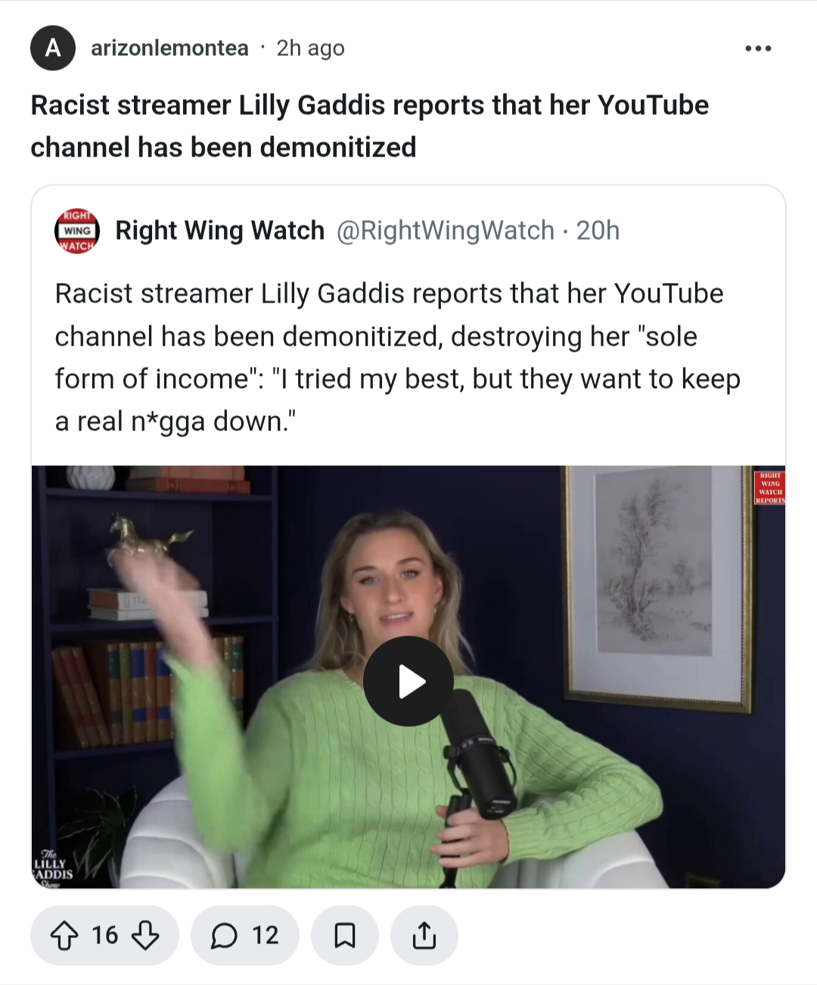Open arizonlemontea's avatar circle

[x=53, y=48]
